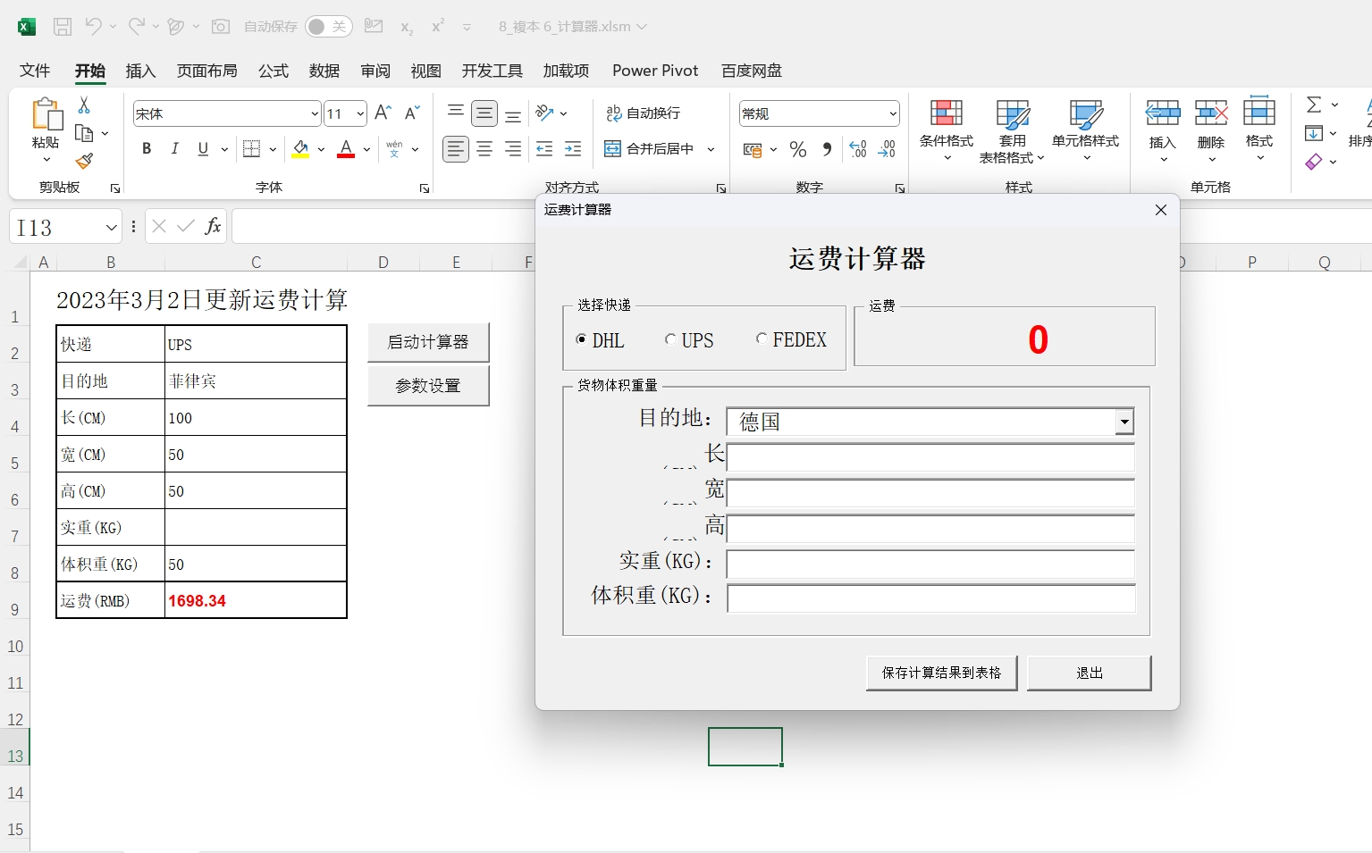Click the Copy icon
The width and height of the screenshot is (1372, 853).
pos(84,133)
